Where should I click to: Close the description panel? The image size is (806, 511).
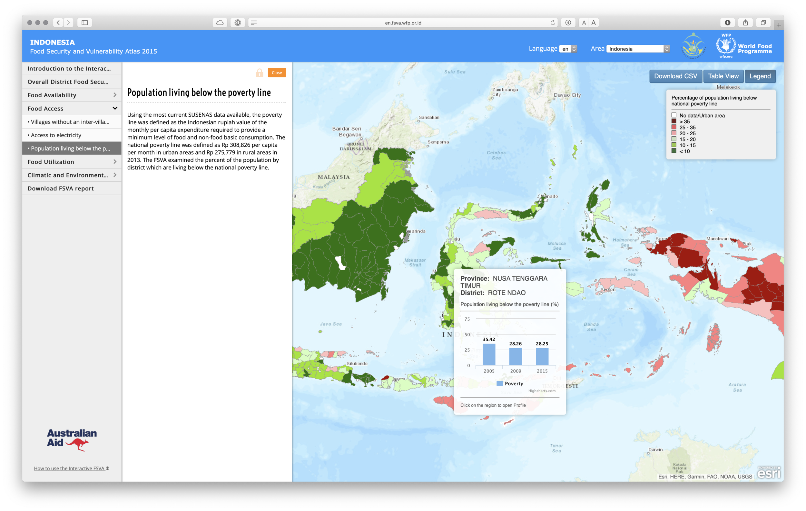coord(277,72)
